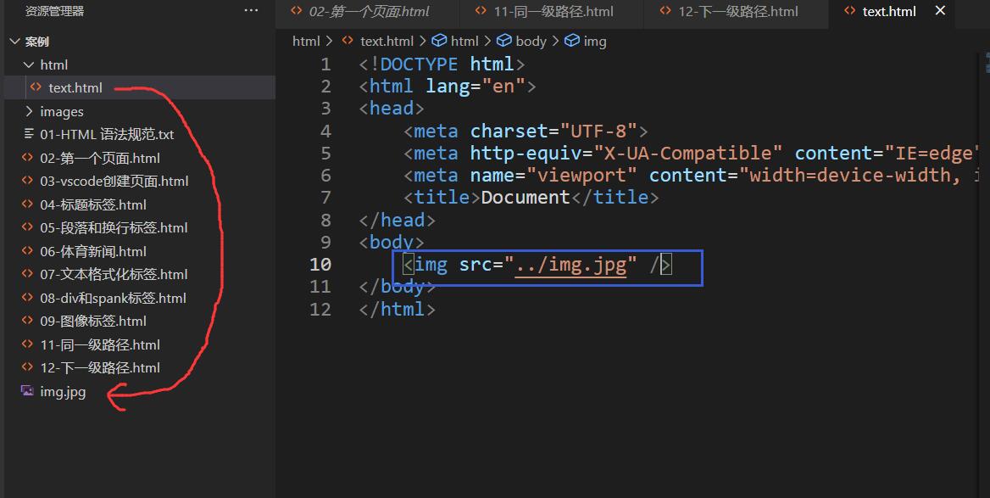Open 12-下一级路径.html in the explorer
Image resolution: width=990 pixels, height=498 pixels.
pyautogui.click(x=100, y=368)
